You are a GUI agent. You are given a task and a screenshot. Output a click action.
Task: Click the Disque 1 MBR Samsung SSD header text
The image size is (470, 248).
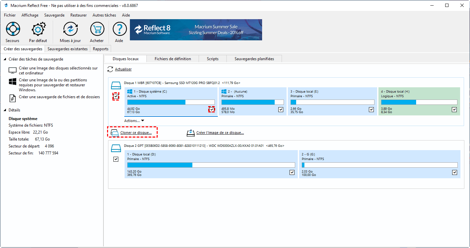pyautogui.click(x=182, y=83)
